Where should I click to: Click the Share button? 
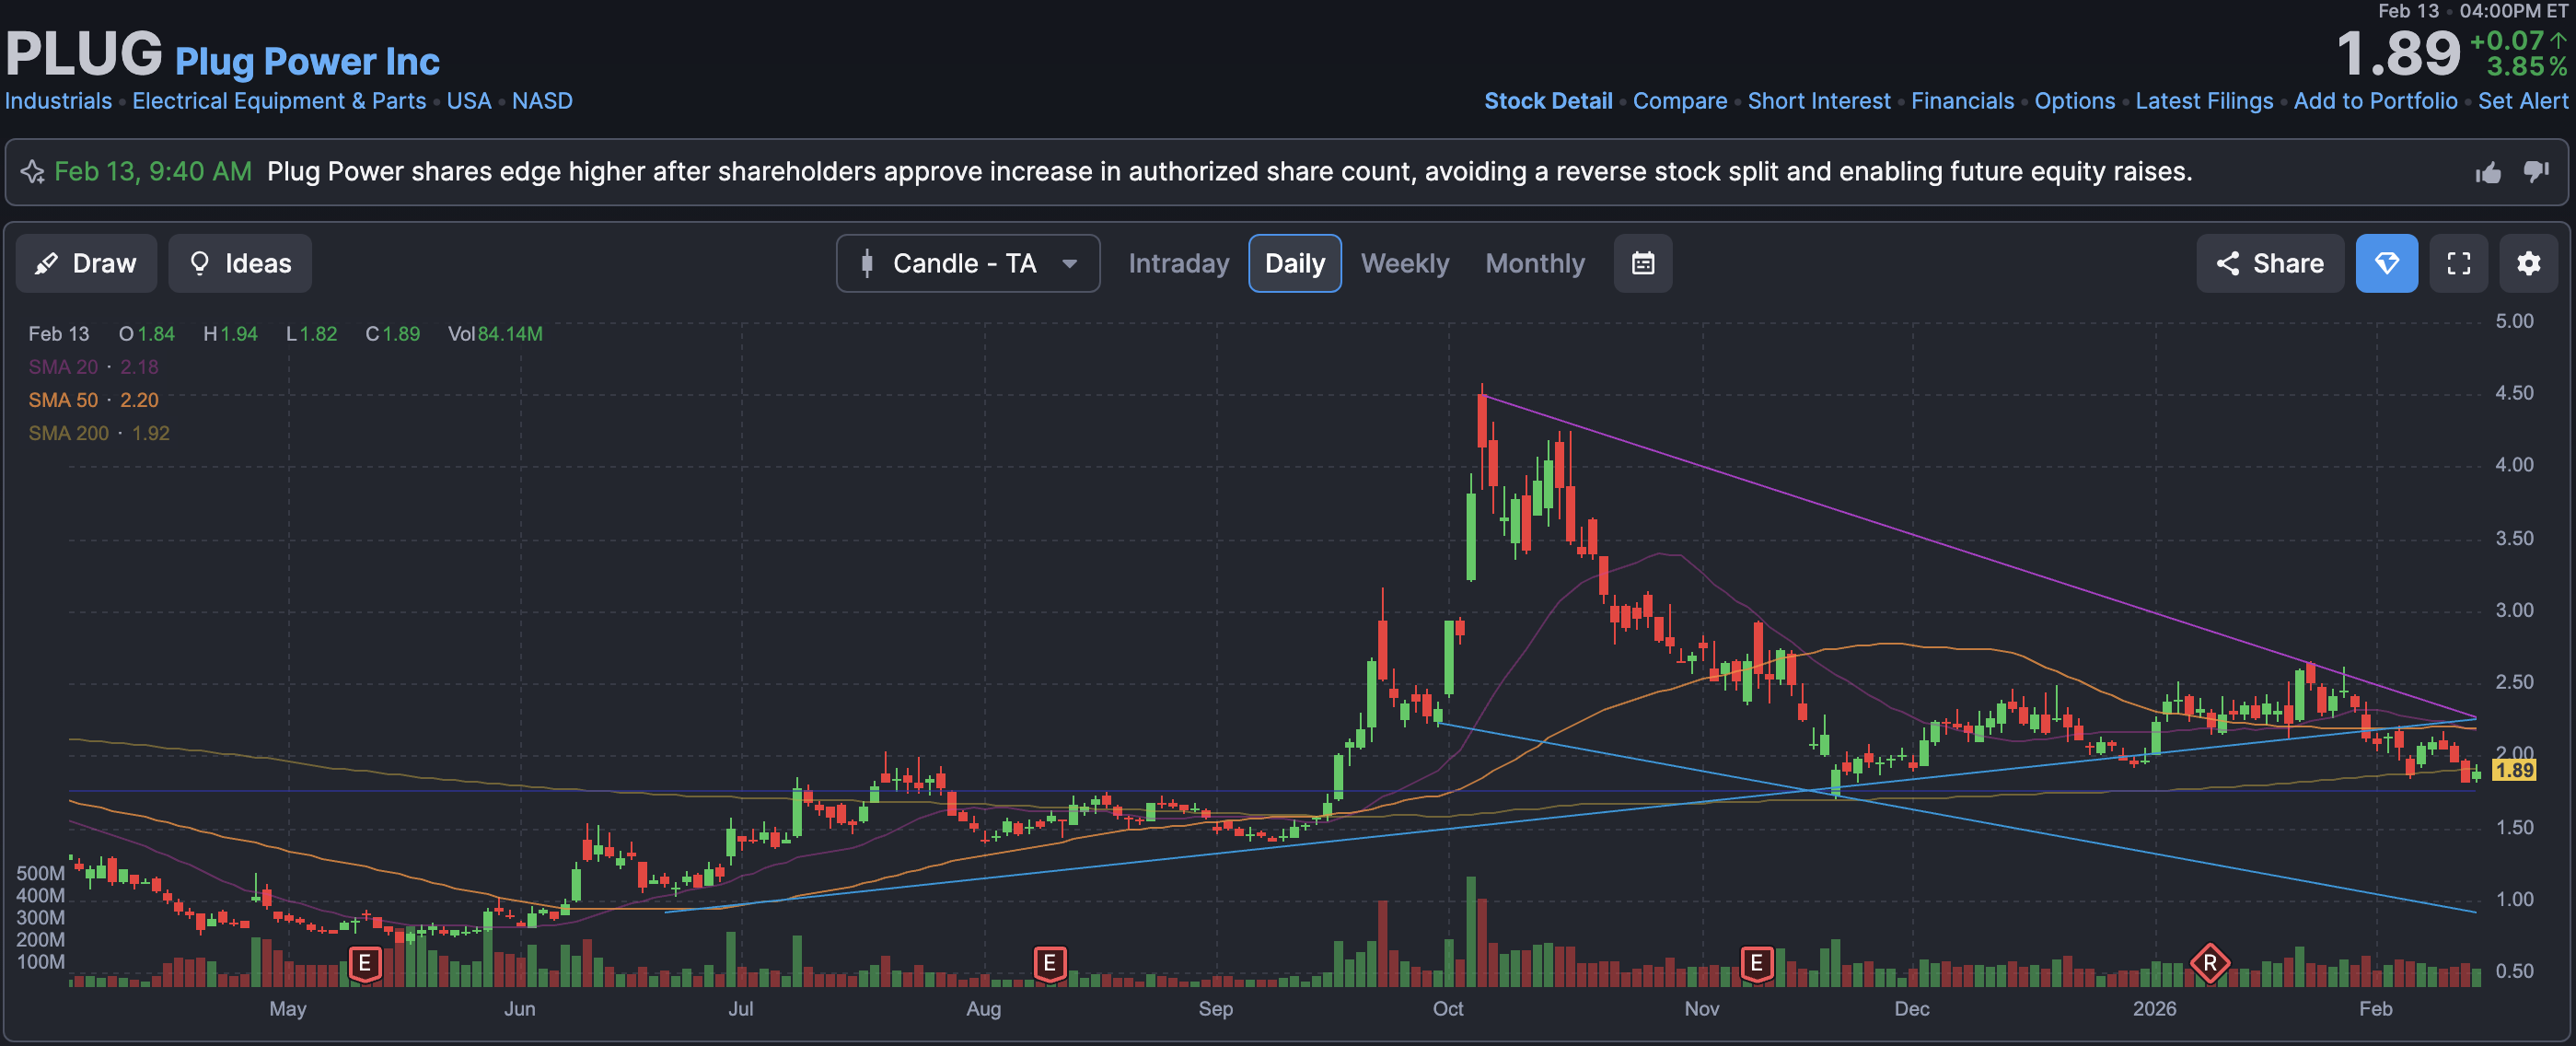tap(2269, 264)
